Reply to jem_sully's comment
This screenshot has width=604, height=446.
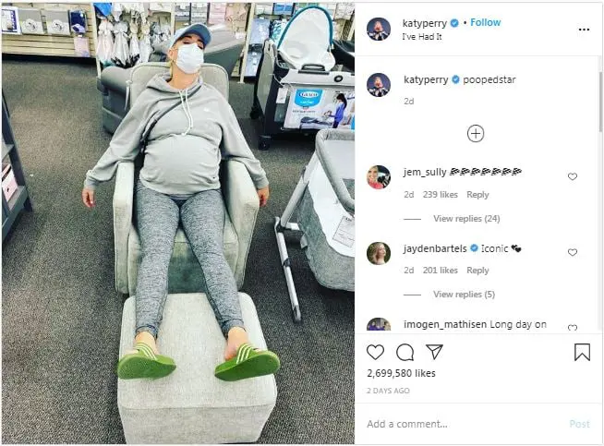477,195
